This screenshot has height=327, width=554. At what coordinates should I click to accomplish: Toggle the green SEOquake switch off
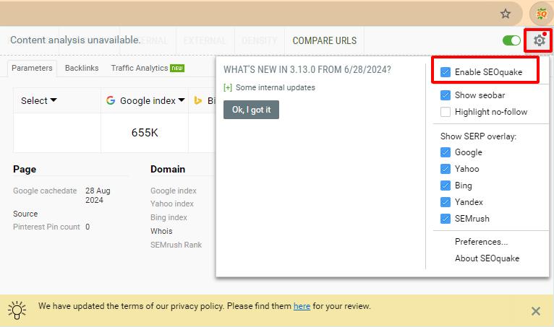[x=511, y=40]
